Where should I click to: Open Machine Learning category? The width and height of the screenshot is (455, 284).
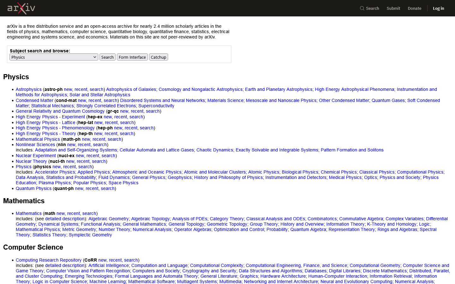[107, 281]
